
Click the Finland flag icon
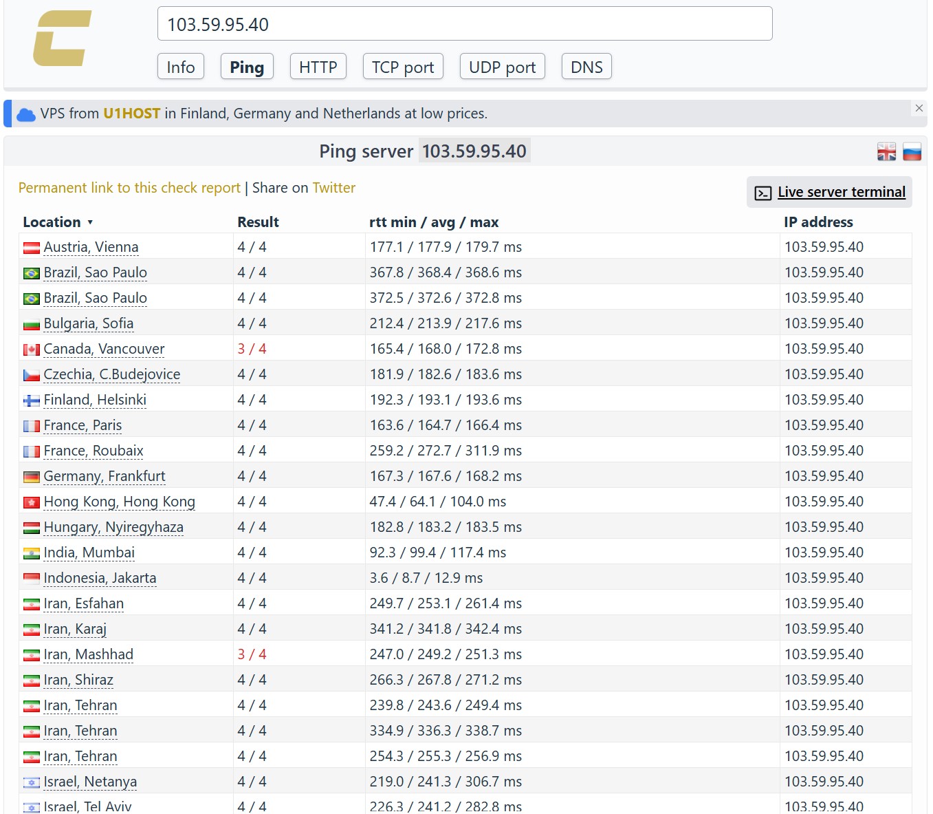(32, 401)
